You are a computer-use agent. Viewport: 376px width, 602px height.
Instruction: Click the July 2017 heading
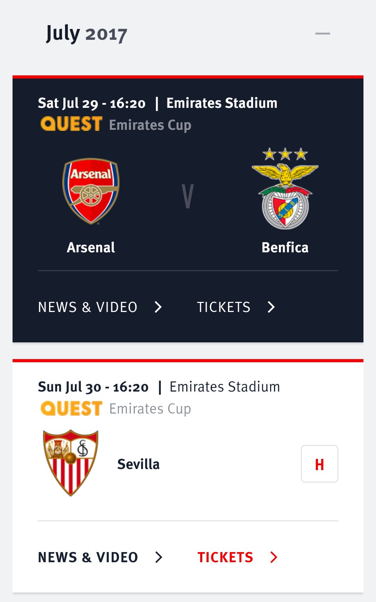point(87,34)
